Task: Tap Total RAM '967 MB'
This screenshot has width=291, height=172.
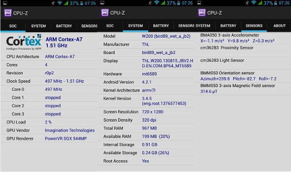Action: (150, 128)
